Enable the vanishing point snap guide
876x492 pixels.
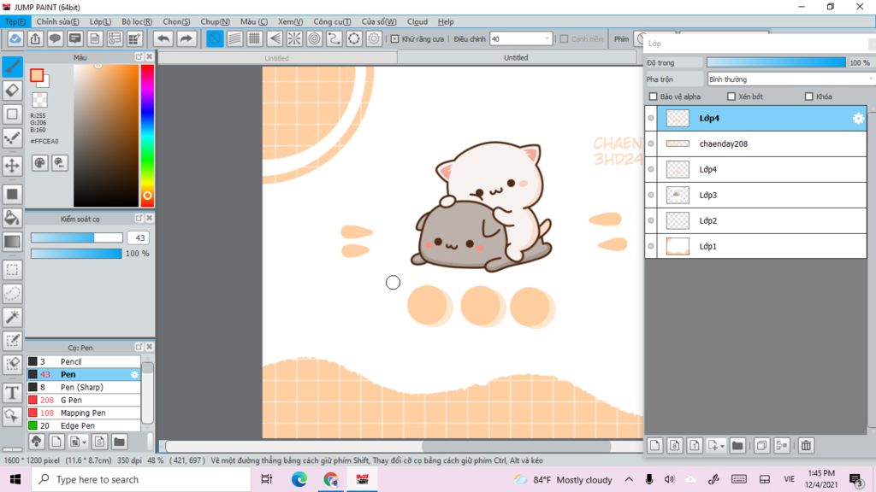275,38
